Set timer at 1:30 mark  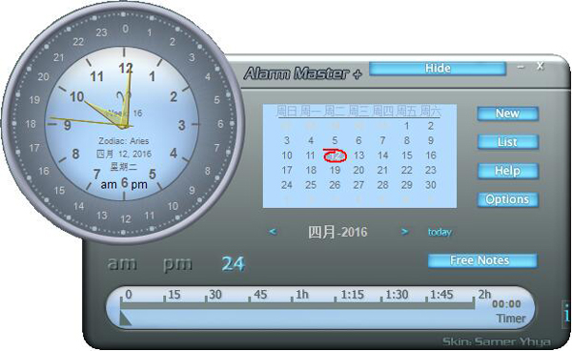tap(397, 295)
